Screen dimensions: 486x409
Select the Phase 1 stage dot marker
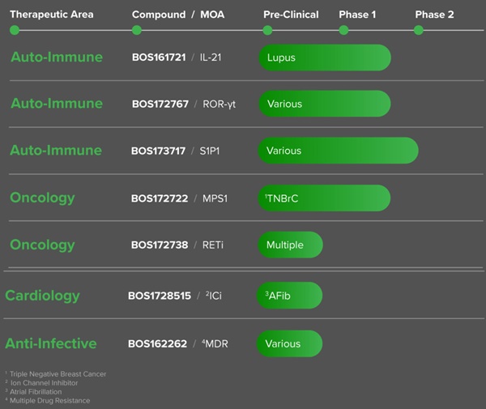point(343,30)
